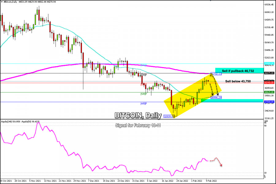Image resolution: width=276 pixels, height=184 pixels.
Task: Click the 59443.05 price axis value
Action: tap(269, 35)
